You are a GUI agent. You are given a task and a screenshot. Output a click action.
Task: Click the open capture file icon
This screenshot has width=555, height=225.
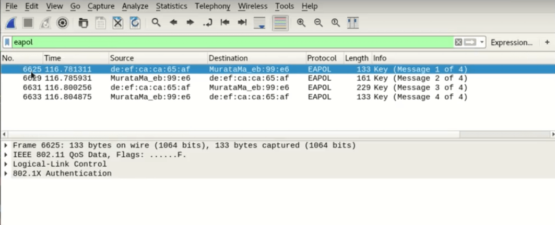pos(83,22)
